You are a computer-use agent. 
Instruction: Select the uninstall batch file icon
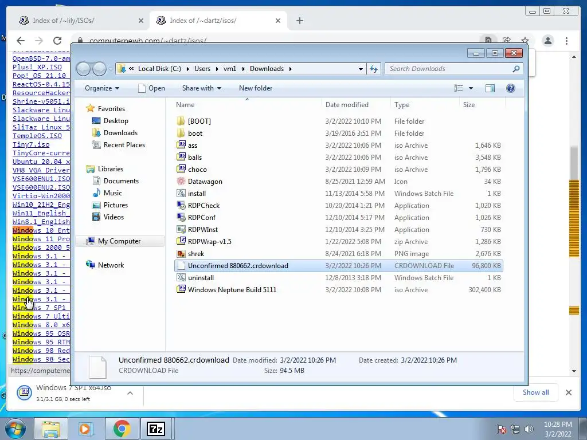point(181,277)
